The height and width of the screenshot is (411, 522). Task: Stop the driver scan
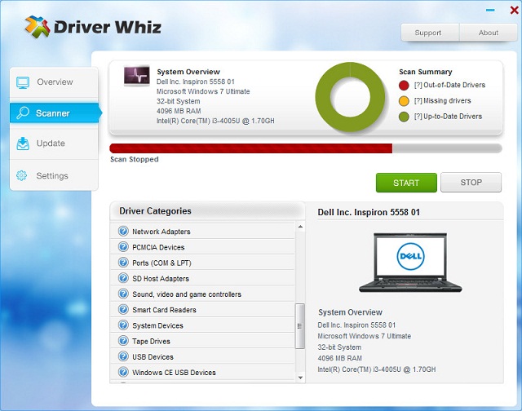(x=471, y=183)
